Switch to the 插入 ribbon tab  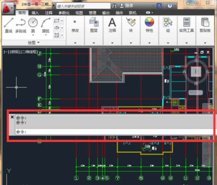pos(35,13)
